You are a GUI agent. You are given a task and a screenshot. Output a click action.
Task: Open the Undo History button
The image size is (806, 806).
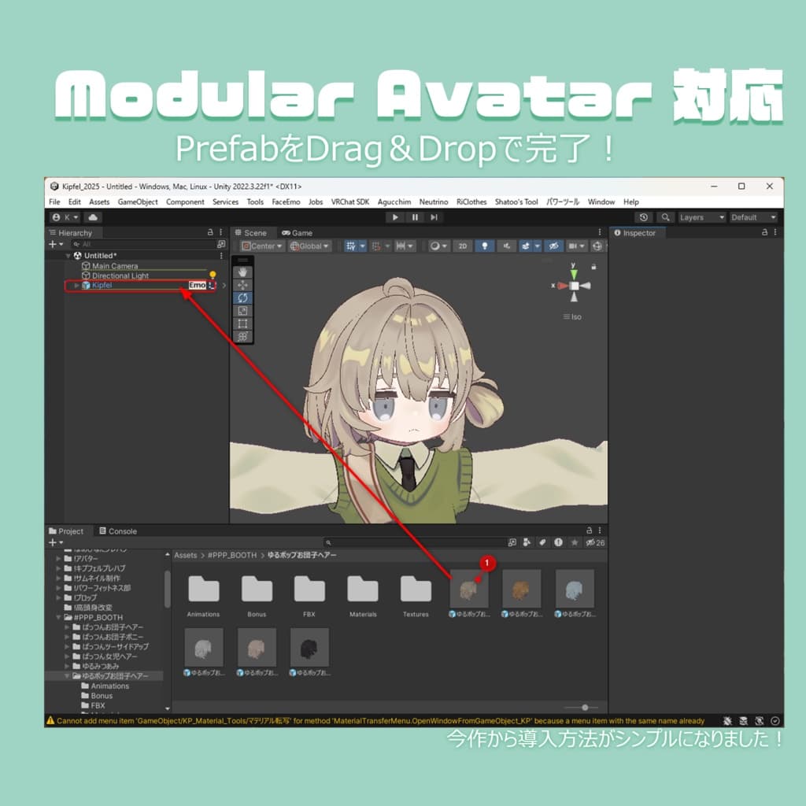tap(643, 217)
